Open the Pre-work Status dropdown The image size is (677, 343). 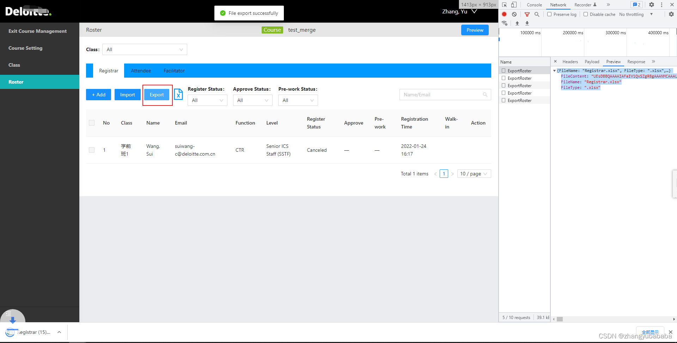point(298,100)
